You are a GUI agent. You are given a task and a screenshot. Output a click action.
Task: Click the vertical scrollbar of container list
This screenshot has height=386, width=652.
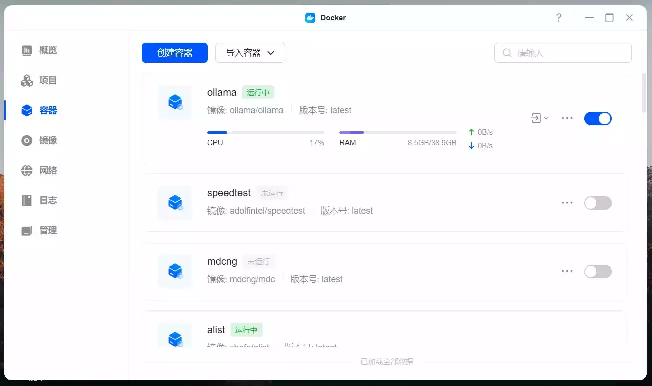pyautogui.click(x=644, y=93)
